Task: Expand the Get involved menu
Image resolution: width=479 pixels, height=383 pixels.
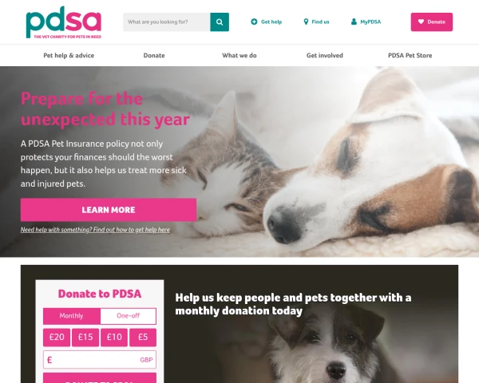Action: tap(325, 55)
